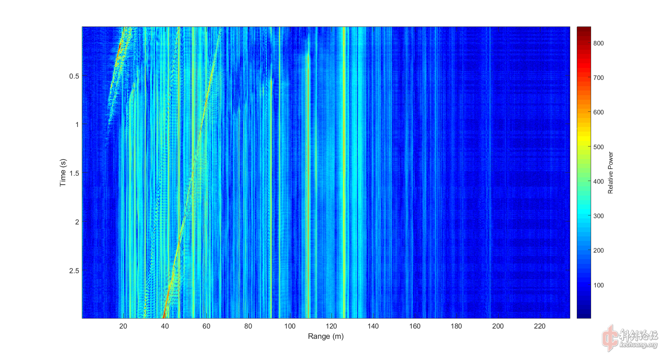Click the x-axis tick label 220
664x358 pixels.
click(x=539, y=326)
